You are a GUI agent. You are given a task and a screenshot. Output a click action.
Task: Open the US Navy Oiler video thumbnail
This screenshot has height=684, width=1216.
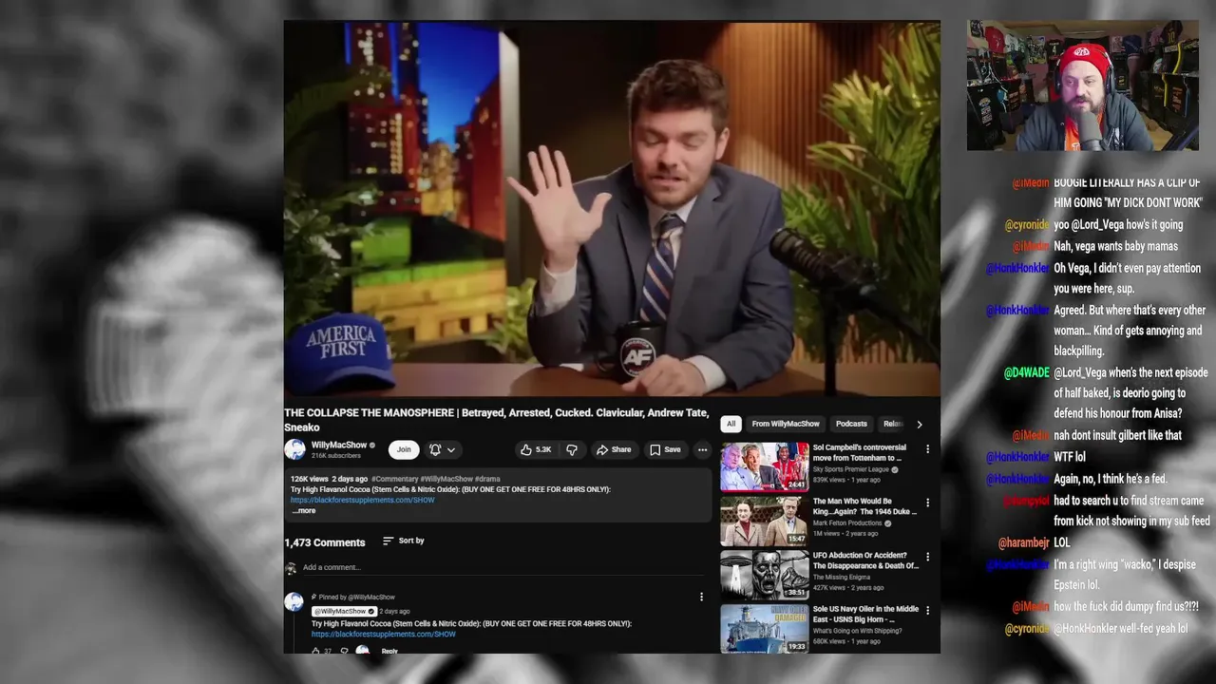click(x=764, y=628)
